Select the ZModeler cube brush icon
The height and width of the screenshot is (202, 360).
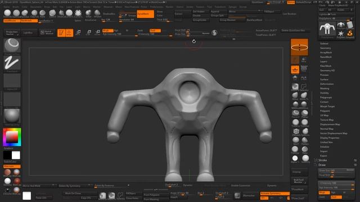click(296, 131)
